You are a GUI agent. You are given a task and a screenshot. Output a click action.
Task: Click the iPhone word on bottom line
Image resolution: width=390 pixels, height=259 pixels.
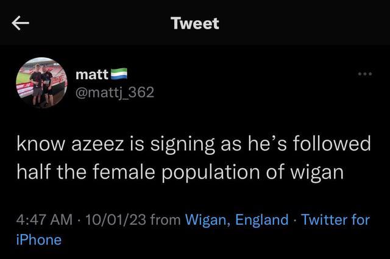point(39,239)
